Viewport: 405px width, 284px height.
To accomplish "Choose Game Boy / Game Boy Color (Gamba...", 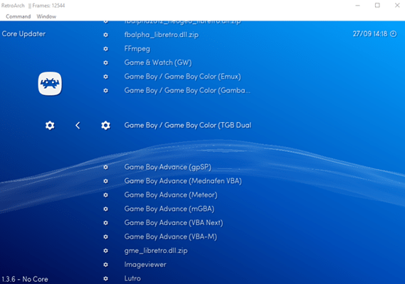I will (x=187, y=90).
